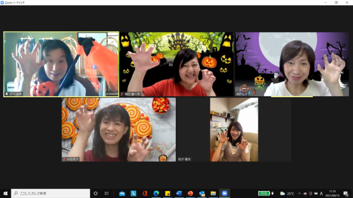Open the Office app in taskbar

click(145, 193)
